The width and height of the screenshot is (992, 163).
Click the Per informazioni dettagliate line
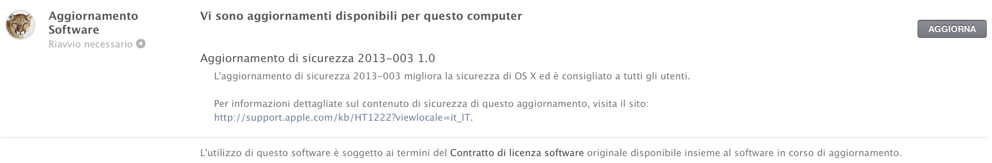[x=431, y=104]
